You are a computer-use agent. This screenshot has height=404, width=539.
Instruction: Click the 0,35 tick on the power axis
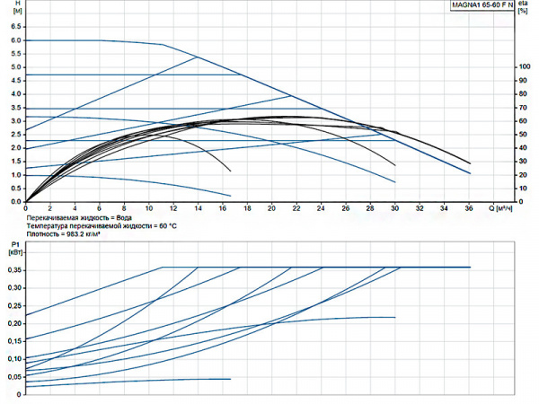point(13,288)
